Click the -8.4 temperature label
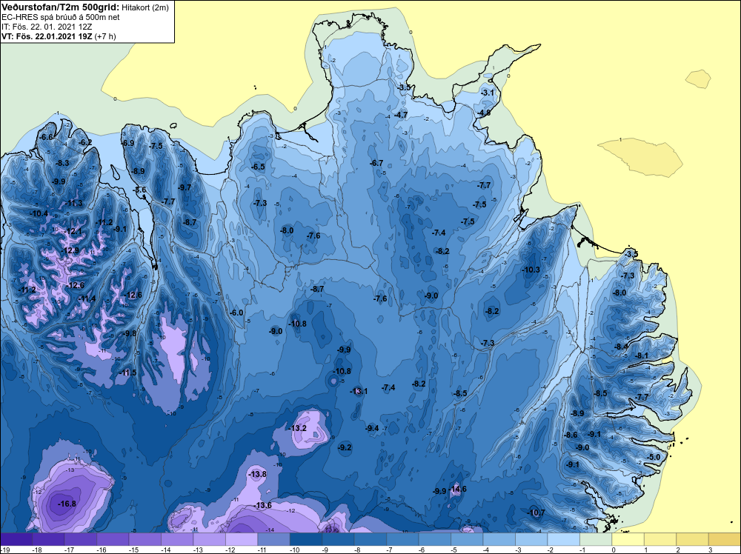741x554 pixels. click(x=621, y=347)
